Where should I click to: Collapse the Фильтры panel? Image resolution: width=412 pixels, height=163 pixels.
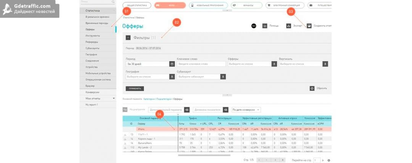(x=128, y=38)
